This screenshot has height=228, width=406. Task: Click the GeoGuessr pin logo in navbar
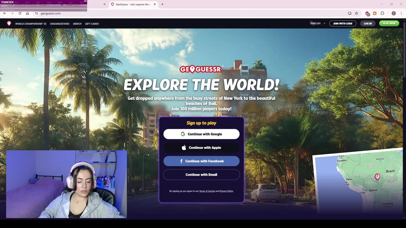[9, 23]
